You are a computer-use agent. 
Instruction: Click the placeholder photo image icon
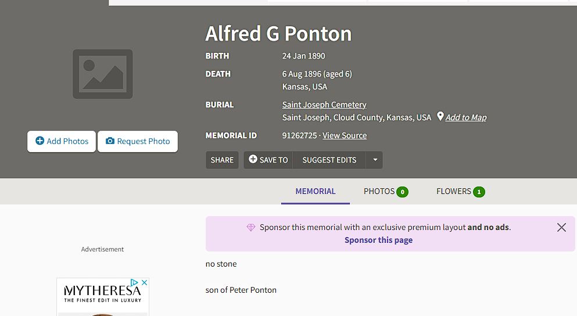pyautogui.click(x=103, y=74)
